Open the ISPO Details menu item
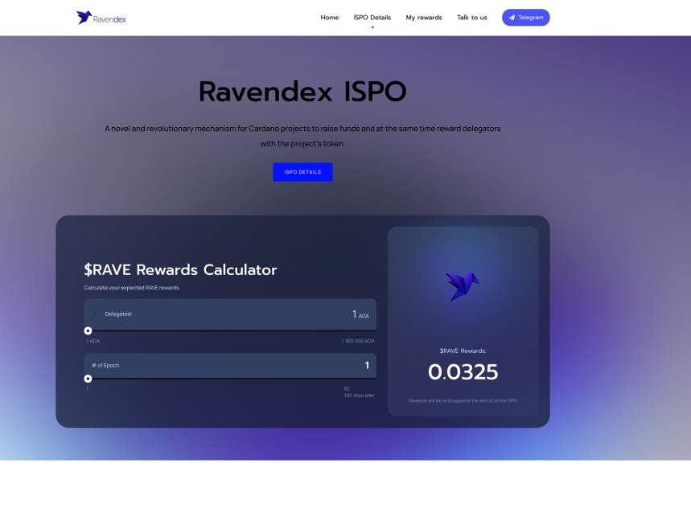This screenshot has height=517, width=691. 371,17
